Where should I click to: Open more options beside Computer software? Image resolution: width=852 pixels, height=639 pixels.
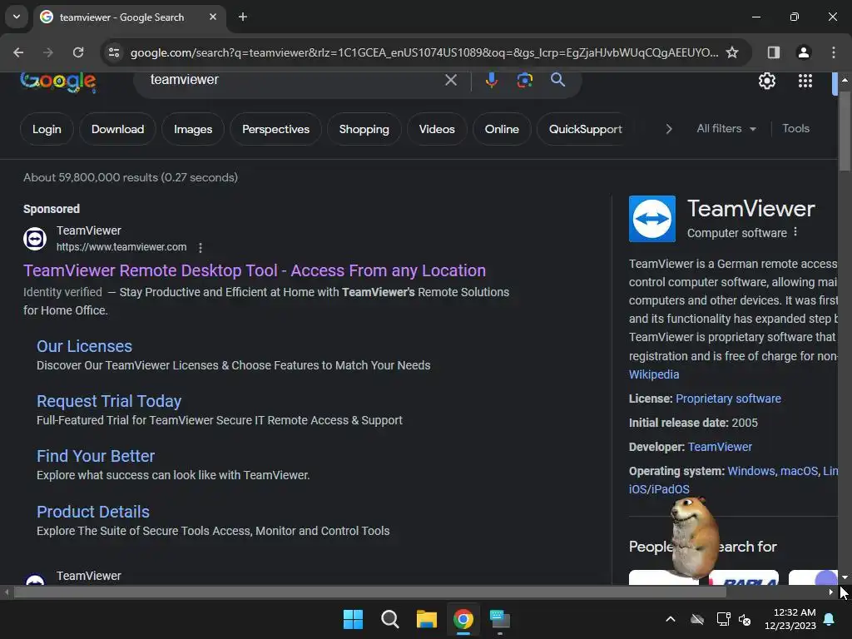(795, 232)
